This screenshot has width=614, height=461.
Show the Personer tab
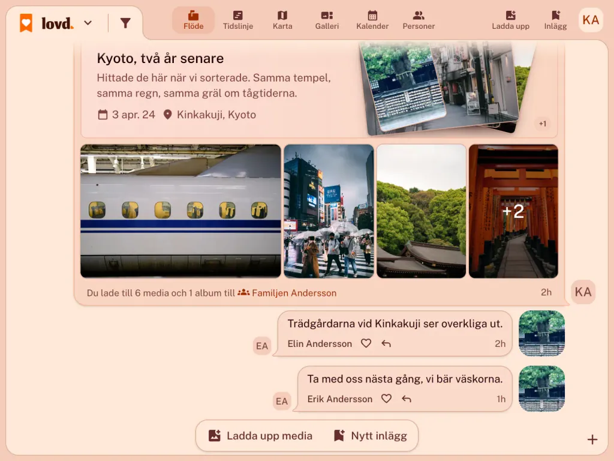pyautogui.click(x=419, y=20)
